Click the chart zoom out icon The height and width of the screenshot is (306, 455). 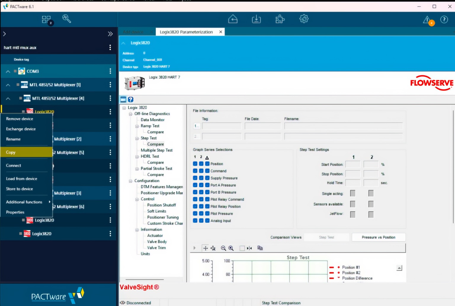click(223, 248)
